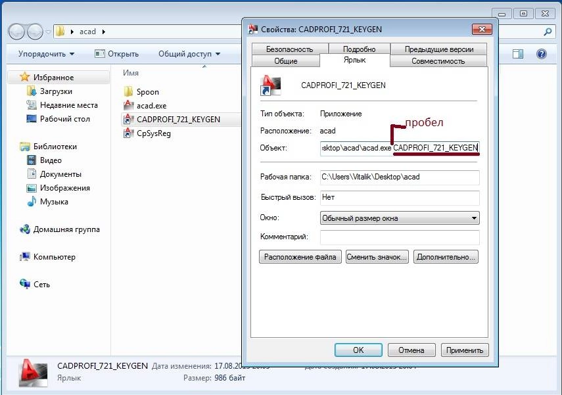Select Библиотеки in the navigation pane
Image resolution: width=562 pixels, height=395 pixels.
pos(49,147)
